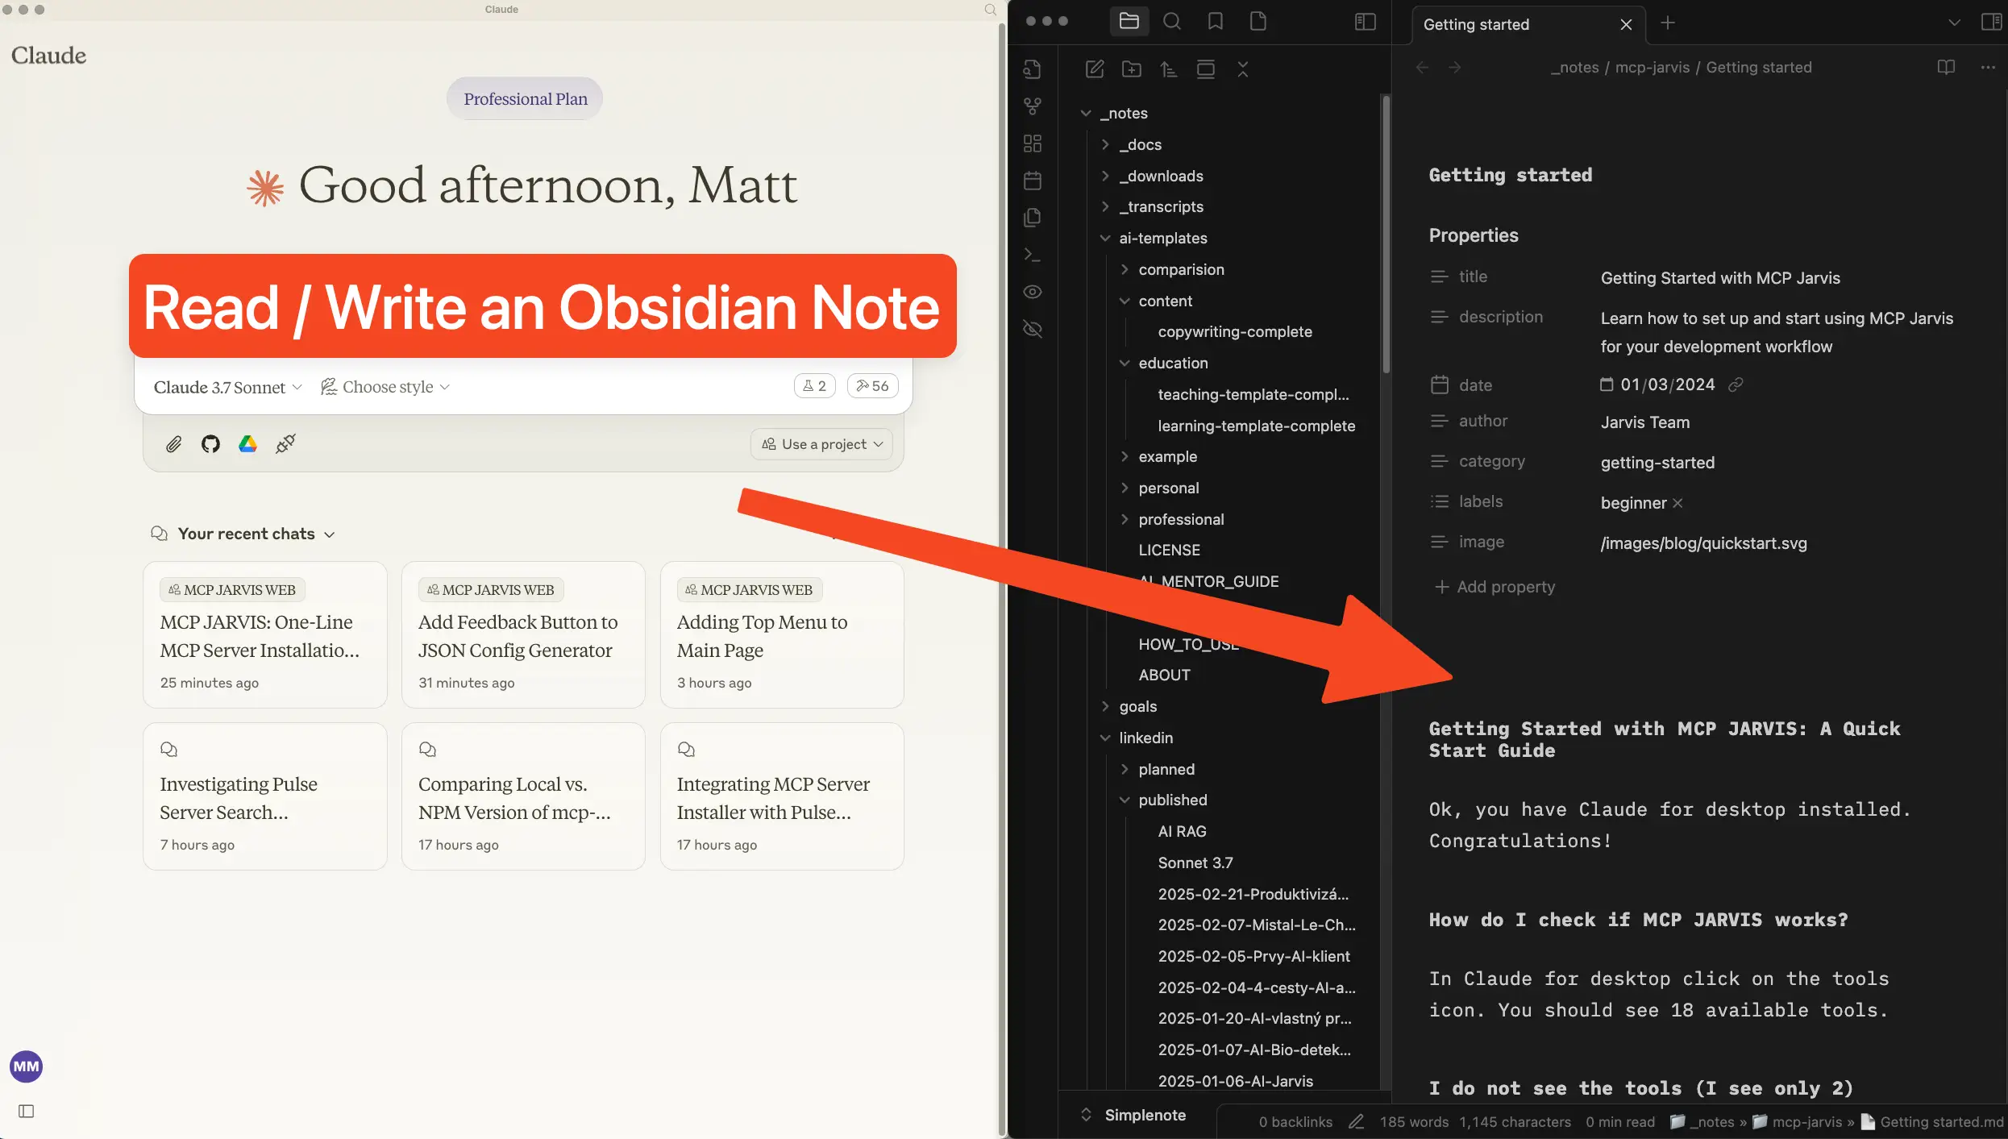Screen dimensions: 2008x1139
Task: Click the GitHub icon in Claude input bar
Action: point(210,444)
